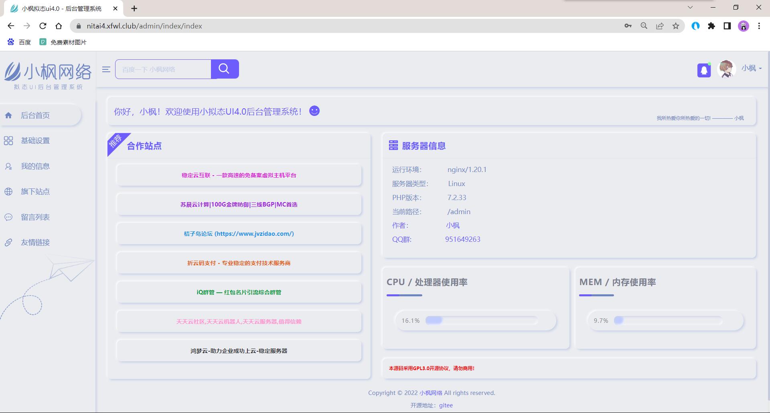This screenshot has width=770, height=413.
Task: Open 留言列表 using the comment icon
Action: (x=8, y=217)
